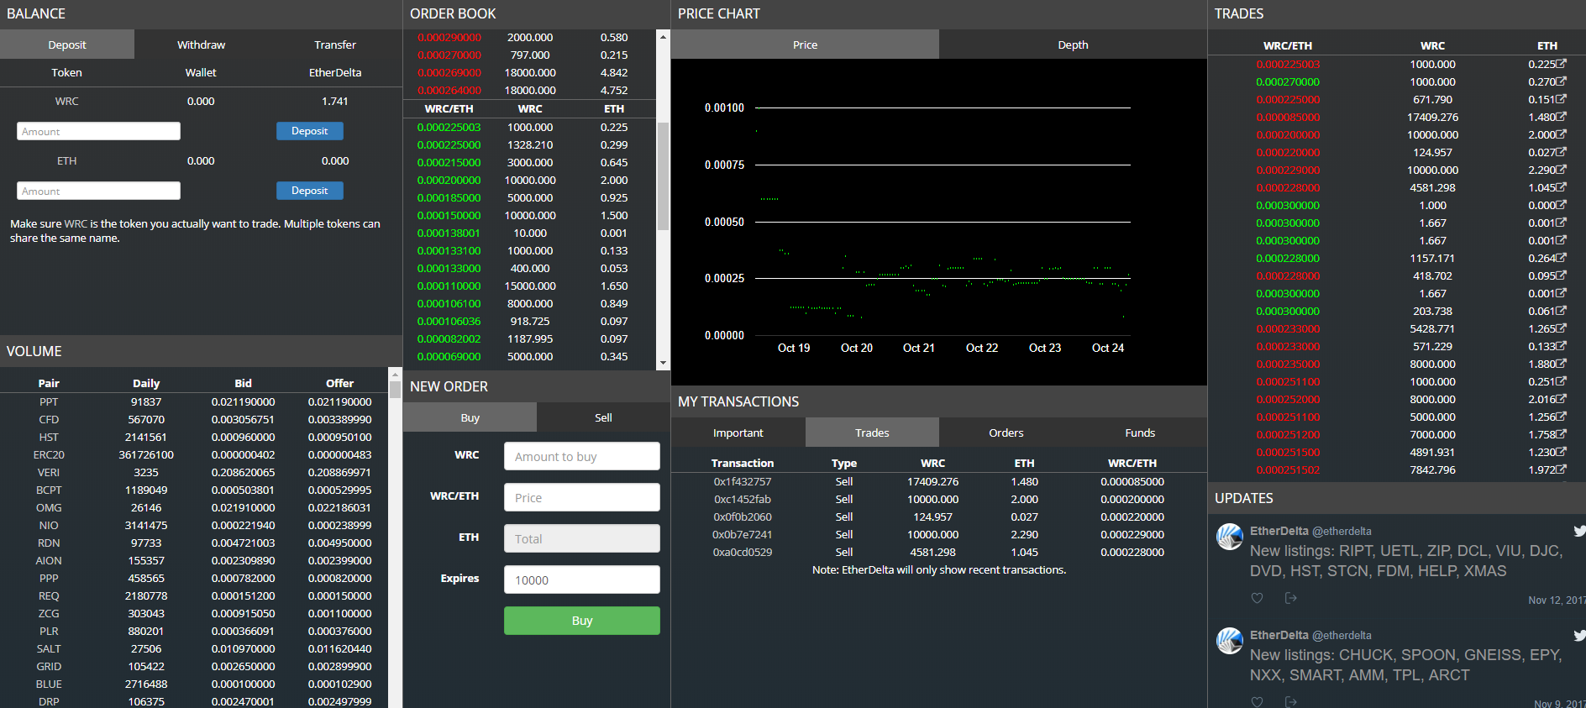1586x708 pixels.
Task: Open external link for the 2.290 ETH trade
Action: click(x=1561, y=170)
